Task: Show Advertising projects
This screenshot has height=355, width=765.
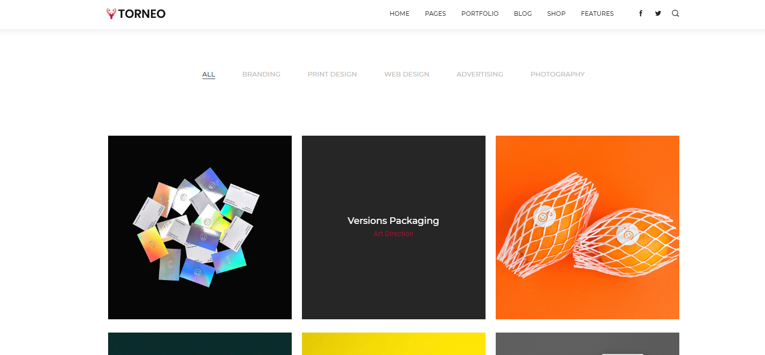Action: [x=479, y=74]
